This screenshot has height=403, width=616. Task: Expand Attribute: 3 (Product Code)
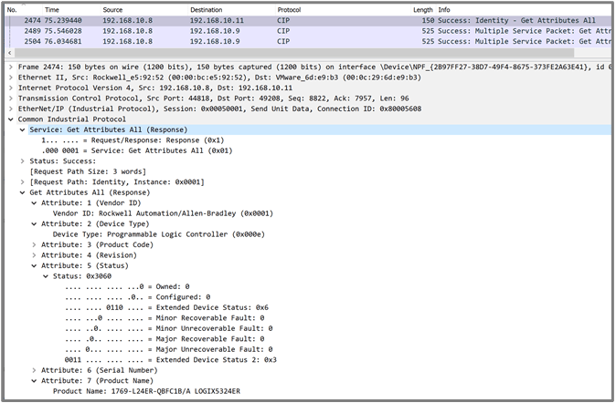(x=34, y=244)
